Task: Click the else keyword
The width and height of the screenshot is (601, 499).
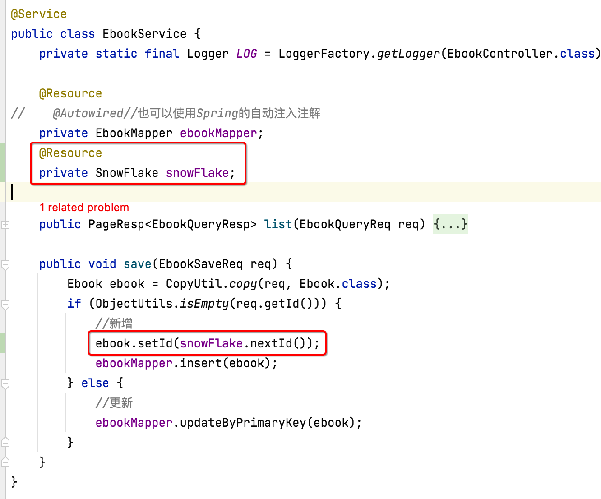Action: point(95,383)
